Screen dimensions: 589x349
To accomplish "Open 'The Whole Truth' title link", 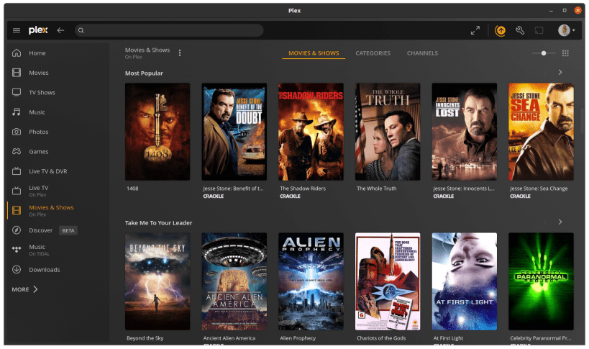I will click(376, 189).
